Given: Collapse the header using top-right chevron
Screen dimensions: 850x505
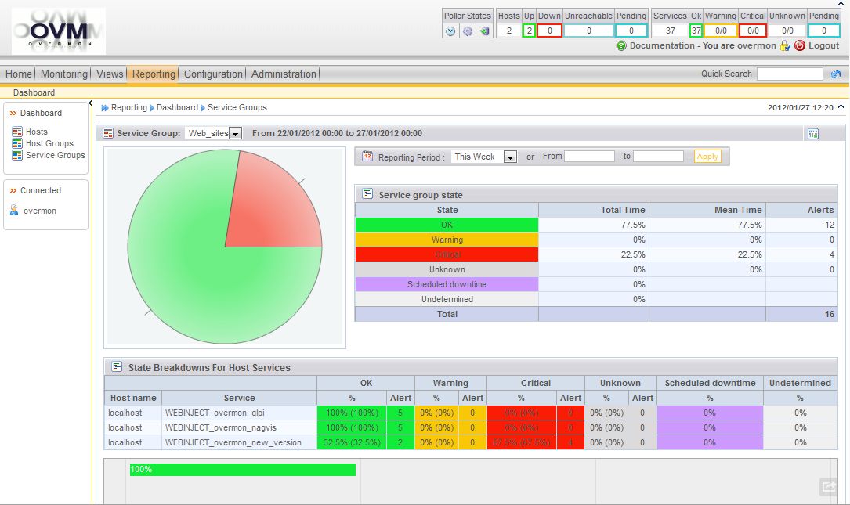Looking at the screenshot, I should (x=841, y=106).
